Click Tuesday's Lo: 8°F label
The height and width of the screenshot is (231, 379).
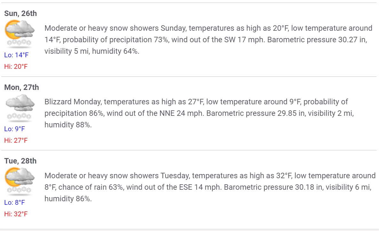pos(14,203)
